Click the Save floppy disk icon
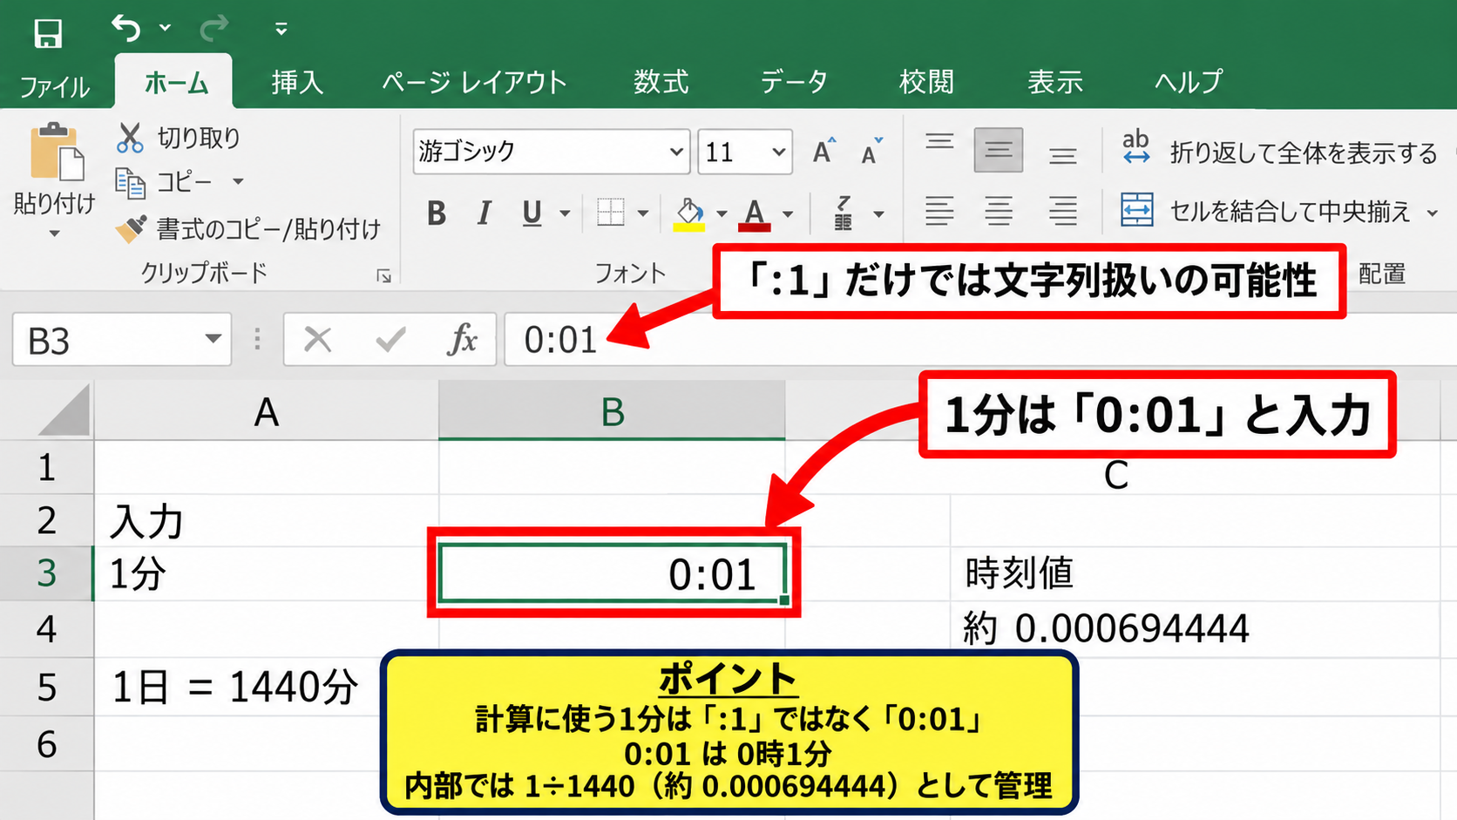 point(48,33)
